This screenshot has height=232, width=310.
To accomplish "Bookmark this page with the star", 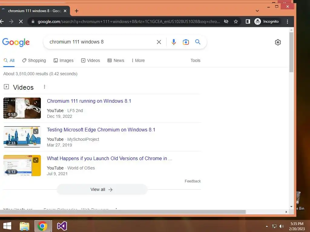I will pos(236,21).
